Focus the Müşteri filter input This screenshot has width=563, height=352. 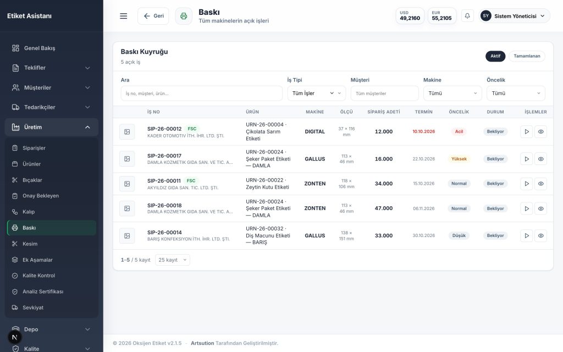pos(384,94)
